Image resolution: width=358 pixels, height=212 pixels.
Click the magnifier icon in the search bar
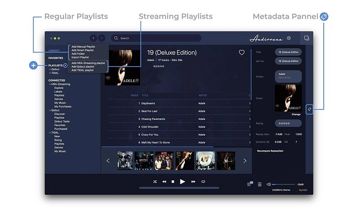point(116,38)
